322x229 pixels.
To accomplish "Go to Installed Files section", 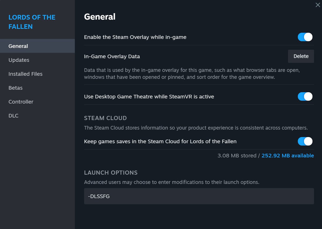I will click(x=25, y=74).
